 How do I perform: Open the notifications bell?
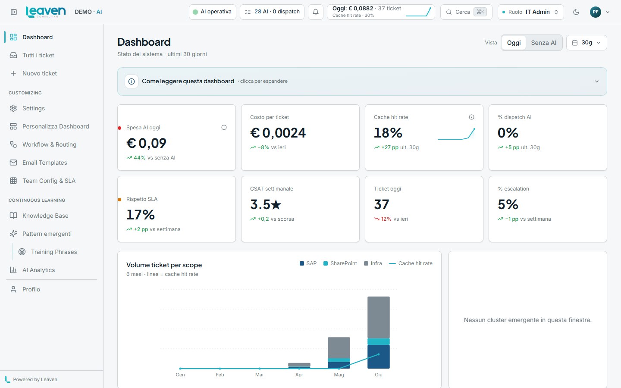tap(316, 12)
